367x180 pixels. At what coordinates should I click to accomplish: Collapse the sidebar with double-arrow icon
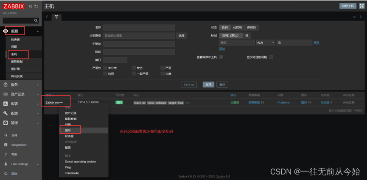(x=30, y=6)
